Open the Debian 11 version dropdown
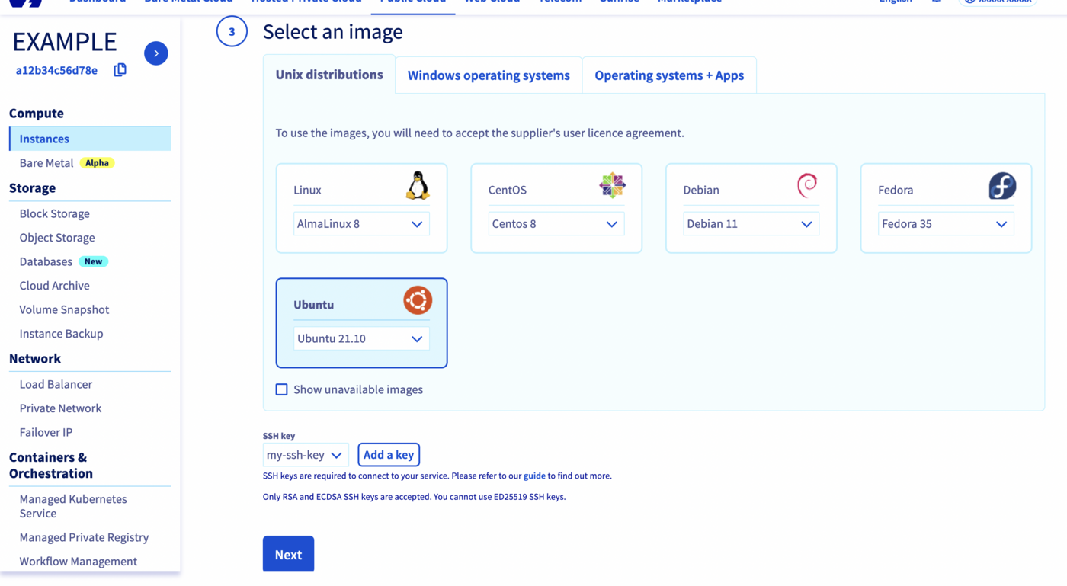1067x586 pixels. [x=751, y=224]
